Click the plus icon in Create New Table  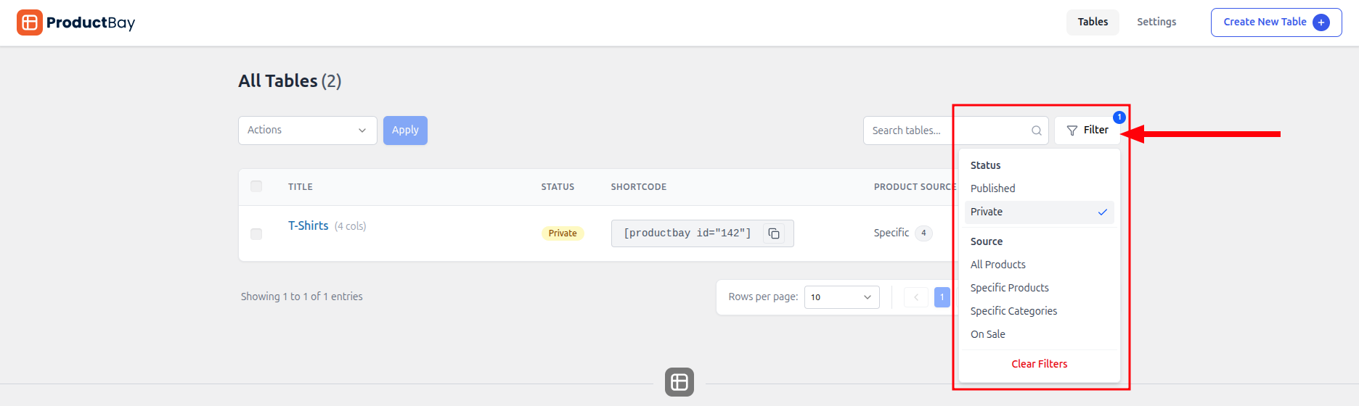pos(1321,22)
